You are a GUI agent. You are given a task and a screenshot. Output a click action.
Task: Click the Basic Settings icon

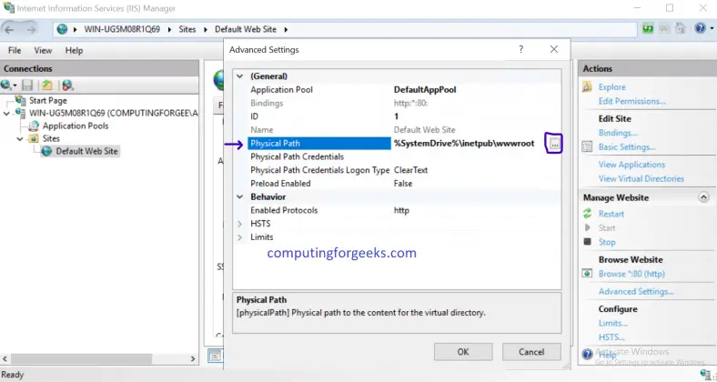click(588, 146)
